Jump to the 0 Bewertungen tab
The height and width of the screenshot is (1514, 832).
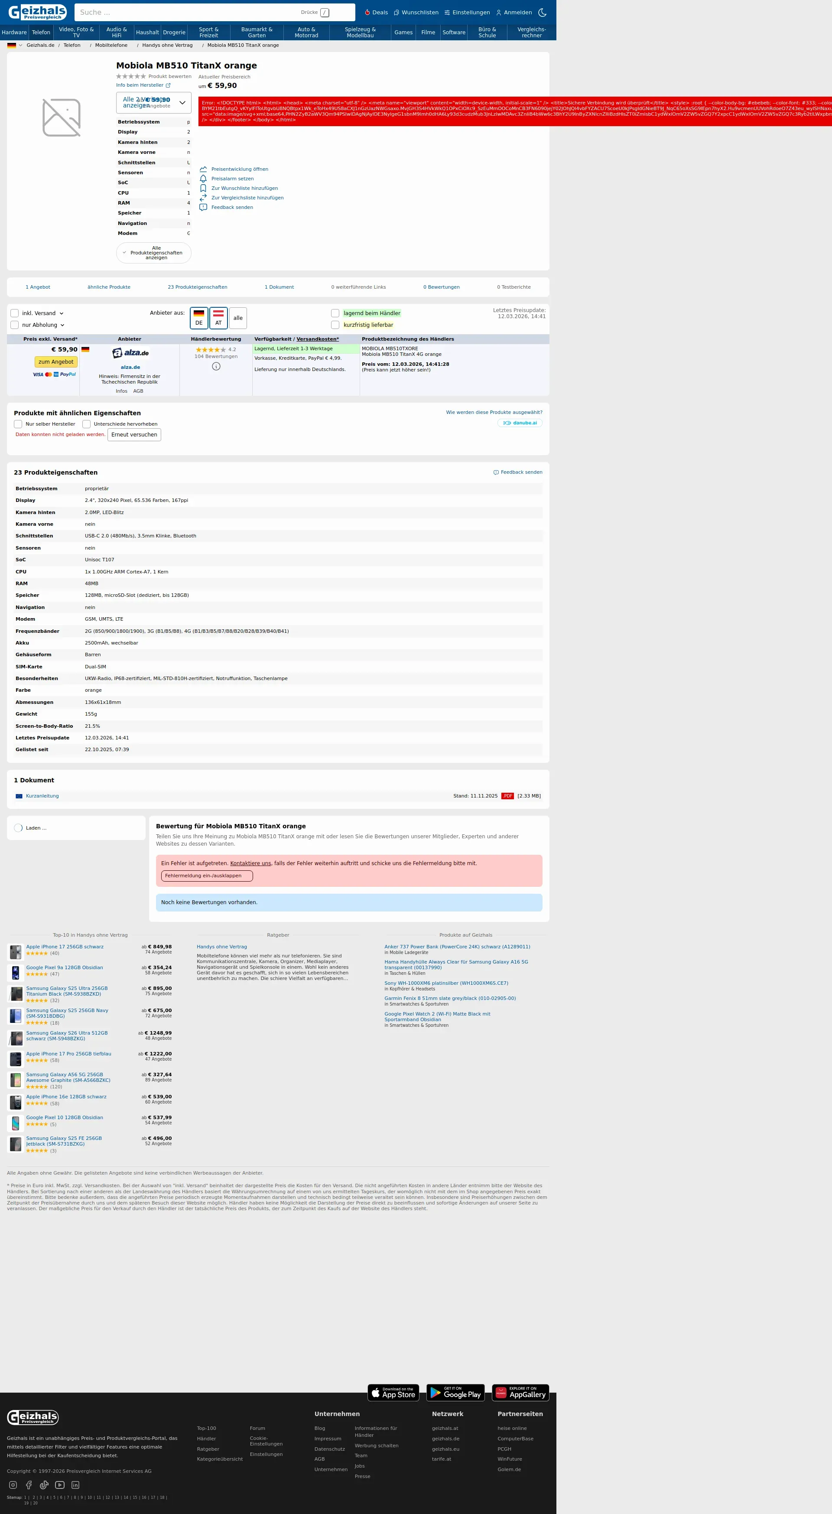[442, 287]
